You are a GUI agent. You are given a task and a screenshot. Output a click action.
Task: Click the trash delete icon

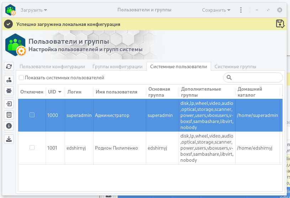click(x=9, y=114)
